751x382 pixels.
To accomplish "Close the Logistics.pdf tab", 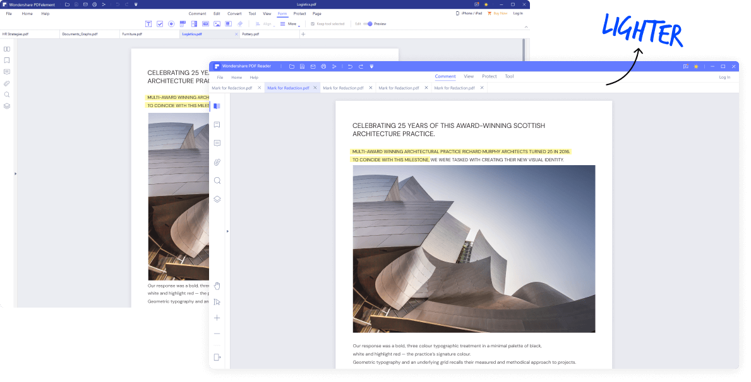I will pyautogui.click(x=236, y=35).
